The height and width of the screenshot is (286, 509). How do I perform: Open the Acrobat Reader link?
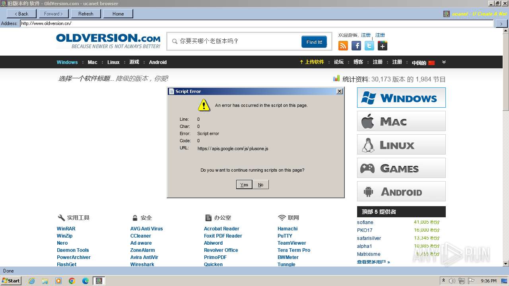pos(221,229)
